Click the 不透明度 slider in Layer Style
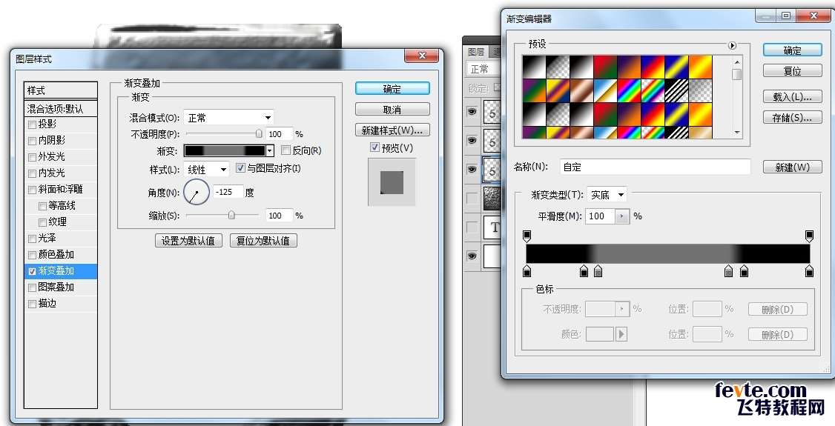Viewport: 835px width, 426px height. (x=224, y=133)
